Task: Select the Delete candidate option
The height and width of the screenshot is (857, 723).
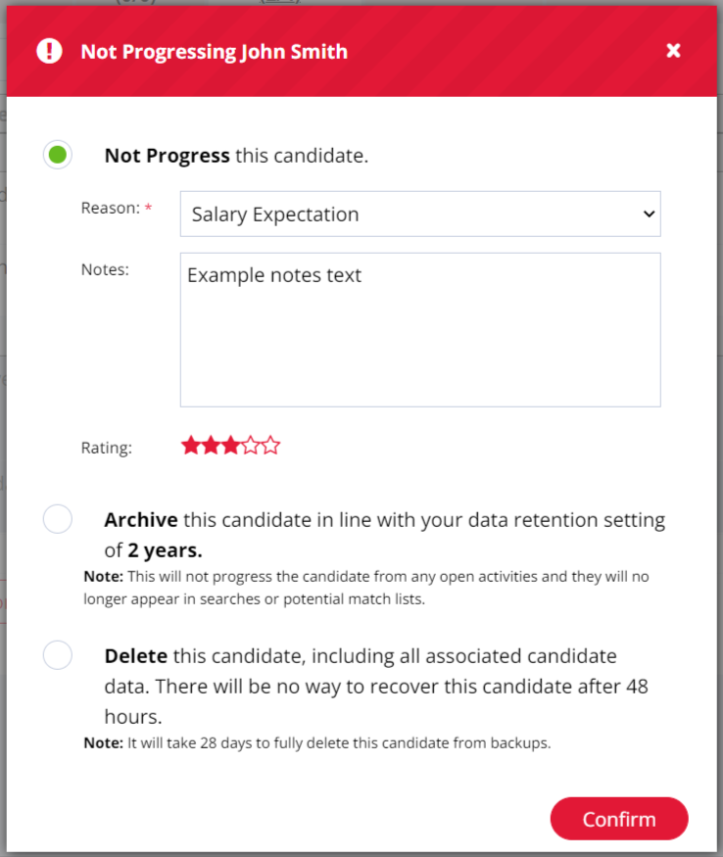Action: (57, 654)
